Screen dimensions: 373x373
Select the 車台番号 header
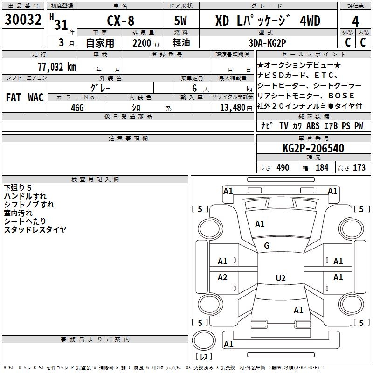pos(313,138)
